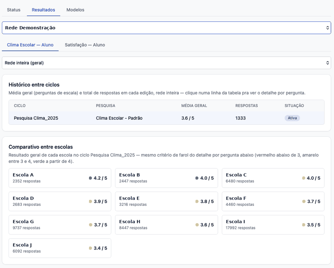This screenshot has width=334, height=268.
Task: Click the 2447 respostas text
Action: pyautogui.click(x=133, y=181)
